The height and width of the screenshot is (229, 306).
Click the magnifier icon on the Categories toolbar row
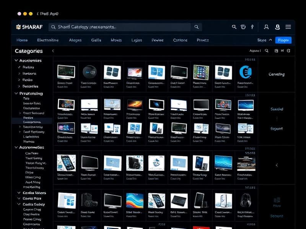267,51
